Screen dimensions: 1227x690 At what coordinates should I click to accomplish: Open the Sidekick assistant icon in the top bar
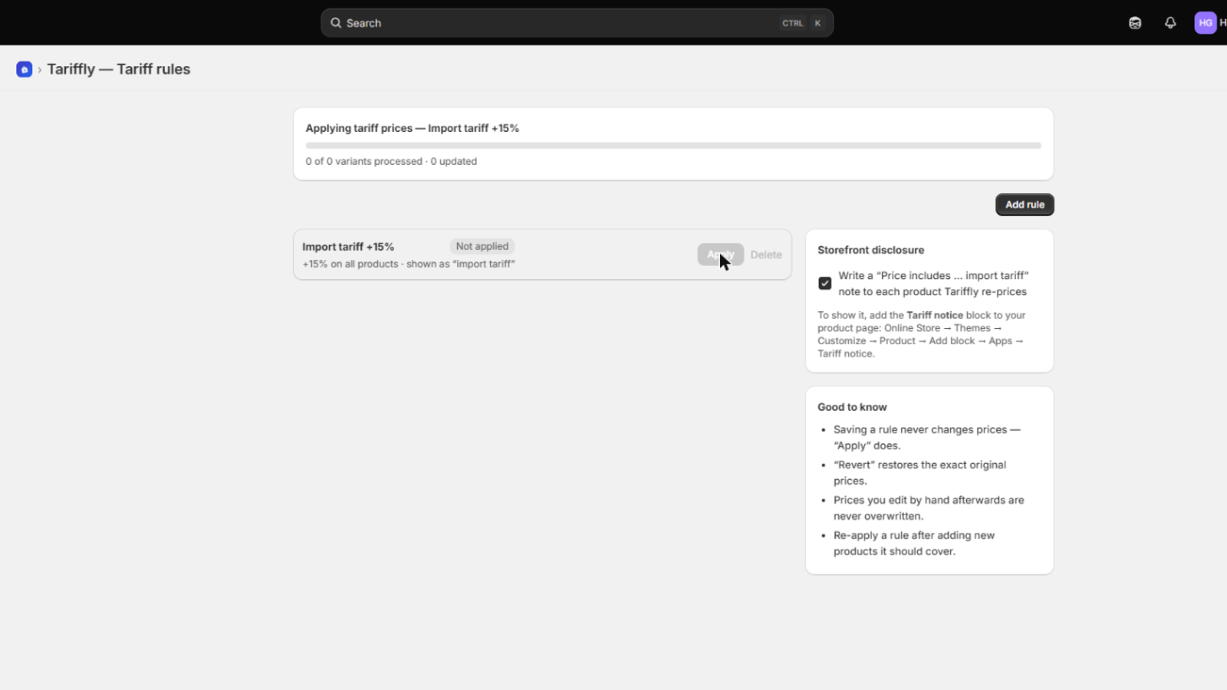(x=1135, y=23)
